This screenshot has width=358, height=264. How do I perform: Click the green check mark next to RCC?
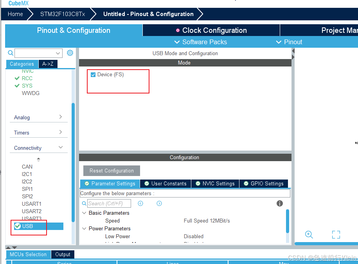click(x=17, y=78)
